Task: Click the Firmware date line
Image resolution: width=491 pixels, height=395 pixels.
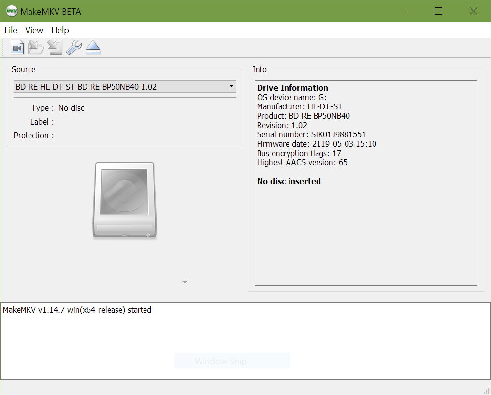Action: [x=317, y=144]
